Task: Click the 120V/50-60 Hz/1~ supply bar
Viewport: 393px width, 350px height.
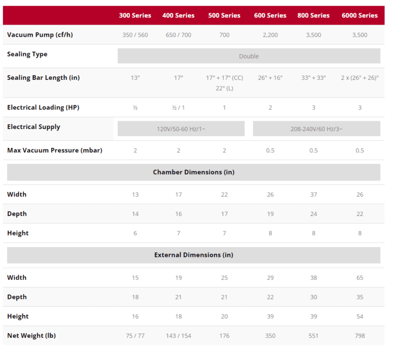Action: tap(181, 129)
